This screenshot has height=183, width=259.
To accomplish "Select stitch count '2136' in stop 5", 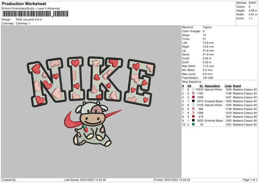I will pyautogui.click(x=200, y=105).
